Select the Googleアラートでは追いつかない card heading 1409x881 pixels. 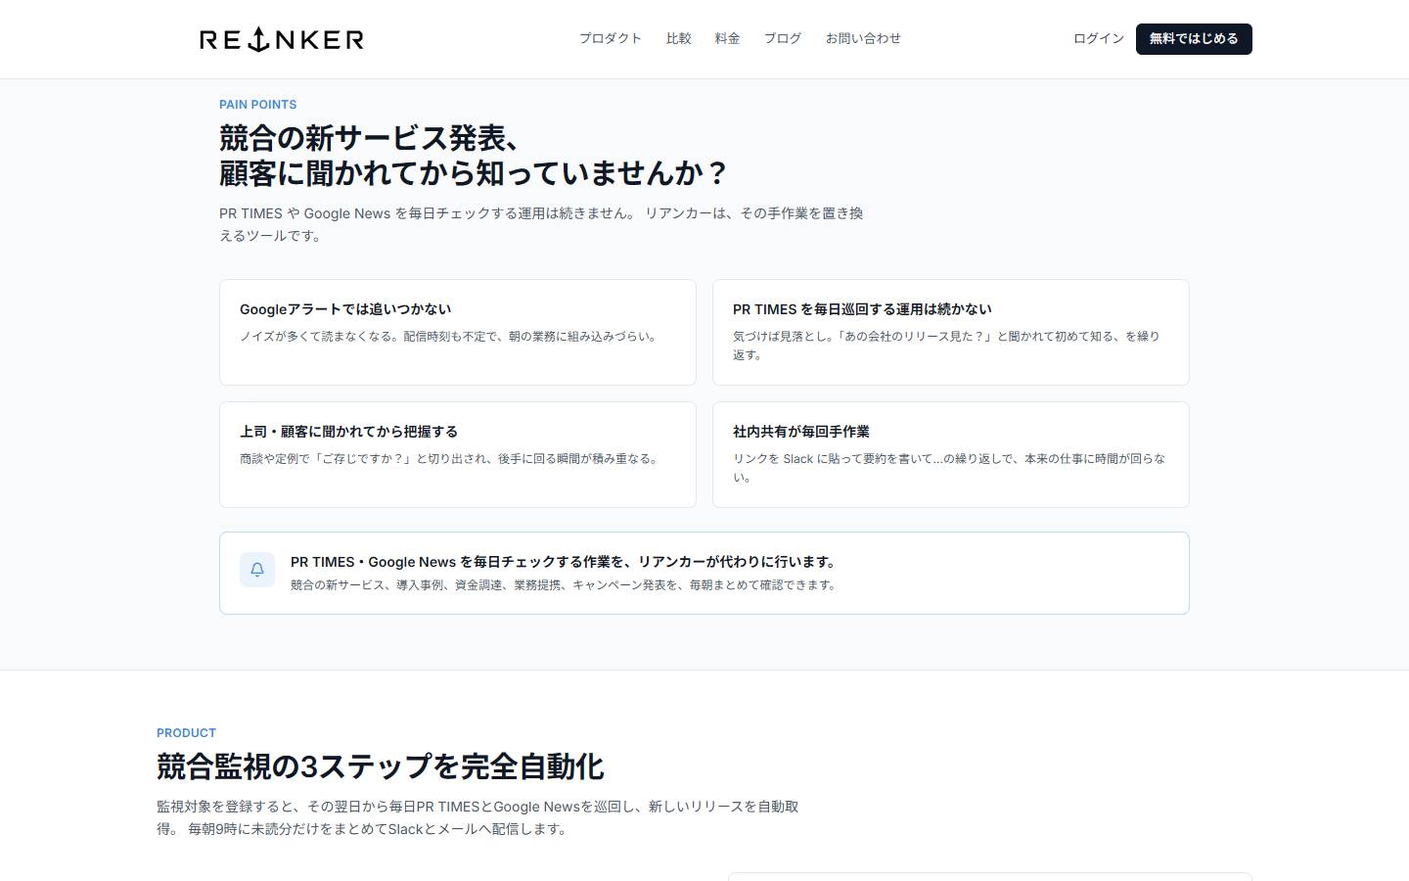tap(345, 309)
